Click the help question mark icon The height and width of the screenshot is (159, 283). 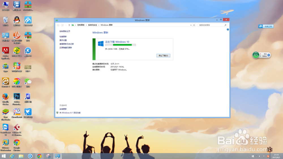[x=228, y=30]
